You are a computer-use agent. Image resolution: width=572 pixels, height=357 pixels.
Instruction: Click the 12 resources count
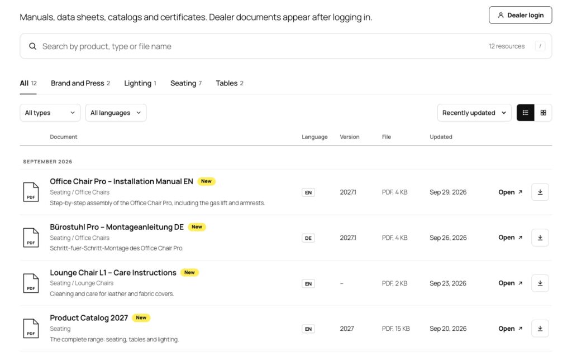click(507, 46)
